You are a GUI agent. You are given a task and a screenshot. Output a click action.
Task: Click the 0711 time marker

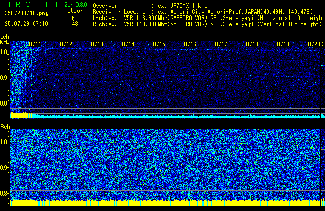(x=35, y=44)
